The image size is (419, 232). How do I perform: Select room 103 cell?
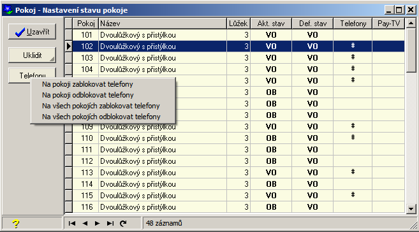click(x=86, y=58)
